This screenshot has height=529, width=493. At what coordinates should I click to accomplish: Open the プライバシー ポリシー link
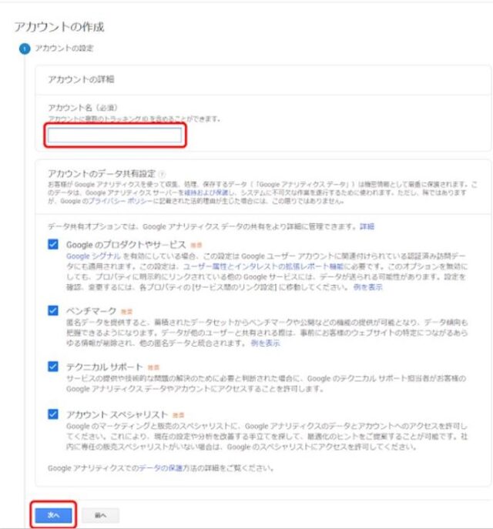point(120,201)
